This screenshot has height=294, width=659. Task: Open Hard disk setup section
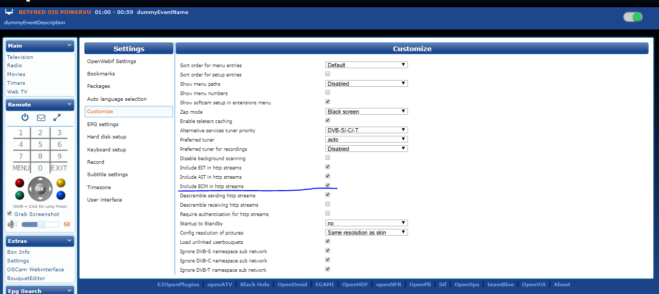click(x=106, y=137)
